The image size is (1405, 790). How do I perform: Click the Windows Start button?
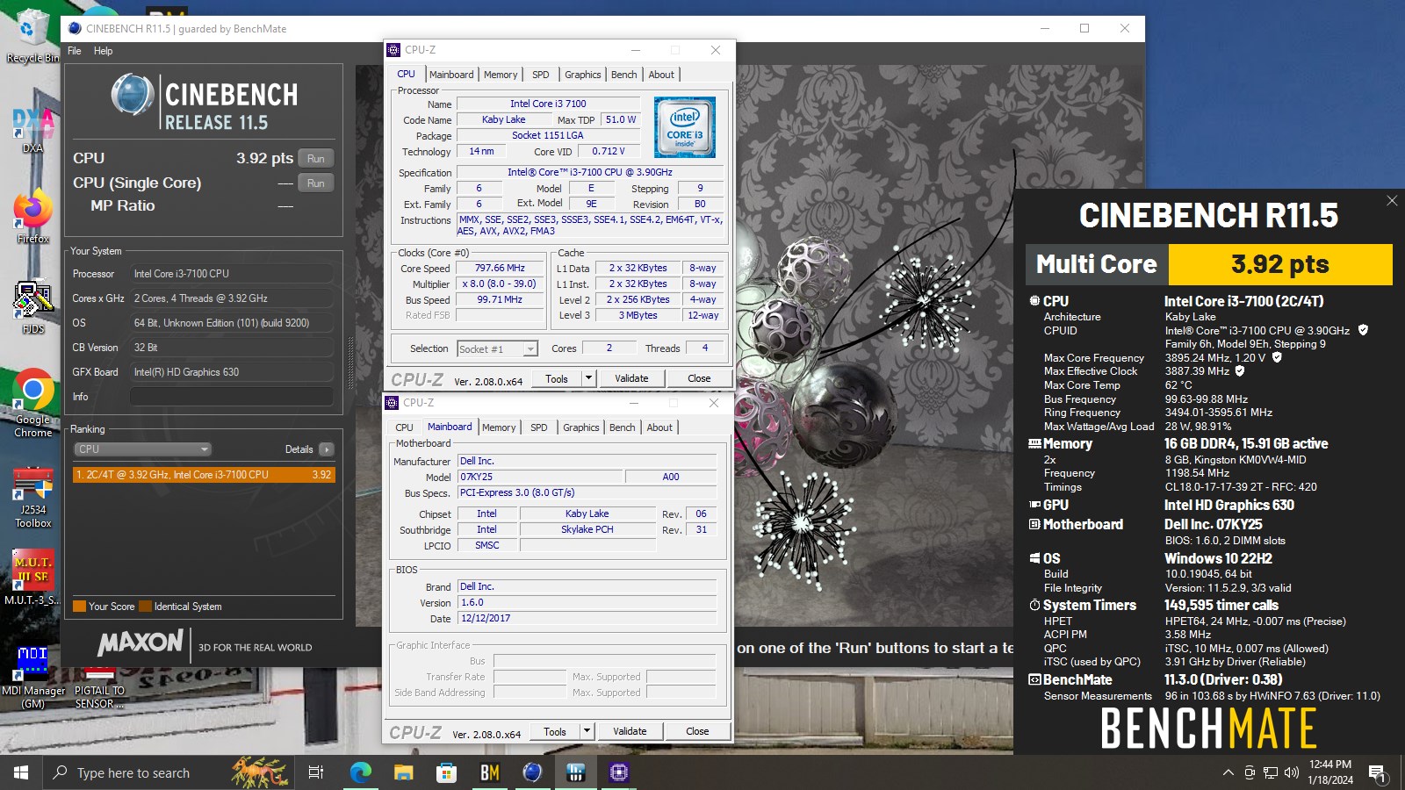(21, 772)
